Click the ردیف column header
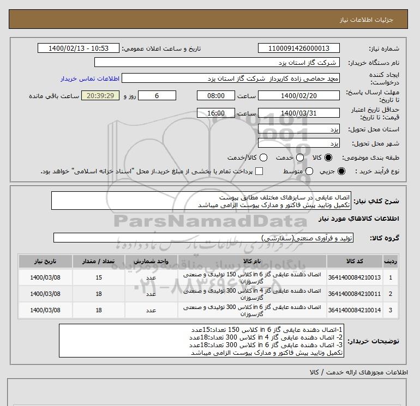Image resolution: width=420 pixels, height=406 pixels. click(x=391, y=261)
